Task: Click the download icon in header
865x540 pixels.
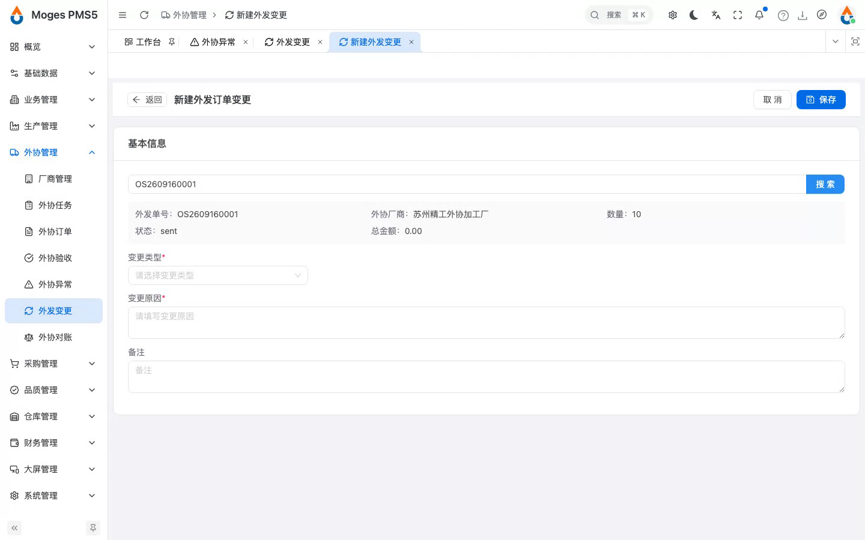Action: coord(803,16)
